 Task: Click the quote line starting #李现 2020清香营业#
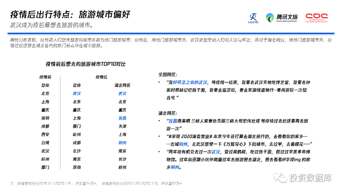click(237, 136)
